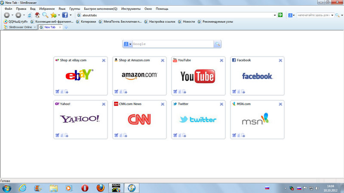Expand the Favorites star dropdown arrow
Viewport: 344px width, 193px height.
pos(59,15)
